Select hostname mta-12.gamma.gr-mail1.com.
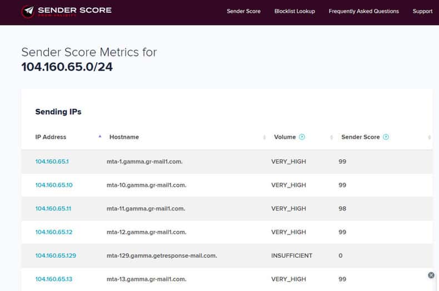439x291 pixels. tap(147, 232)
